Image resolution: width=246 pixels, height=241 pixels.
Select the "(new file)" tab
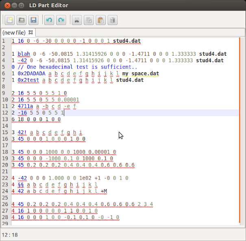tap(14, 32)
